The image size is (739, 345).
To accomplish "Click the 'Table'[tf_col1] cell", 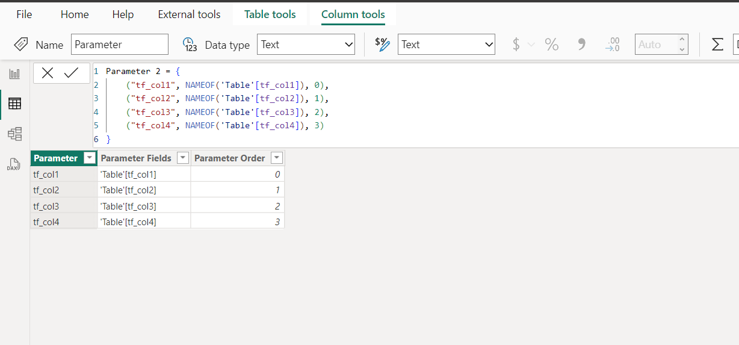I will [144, 175].
